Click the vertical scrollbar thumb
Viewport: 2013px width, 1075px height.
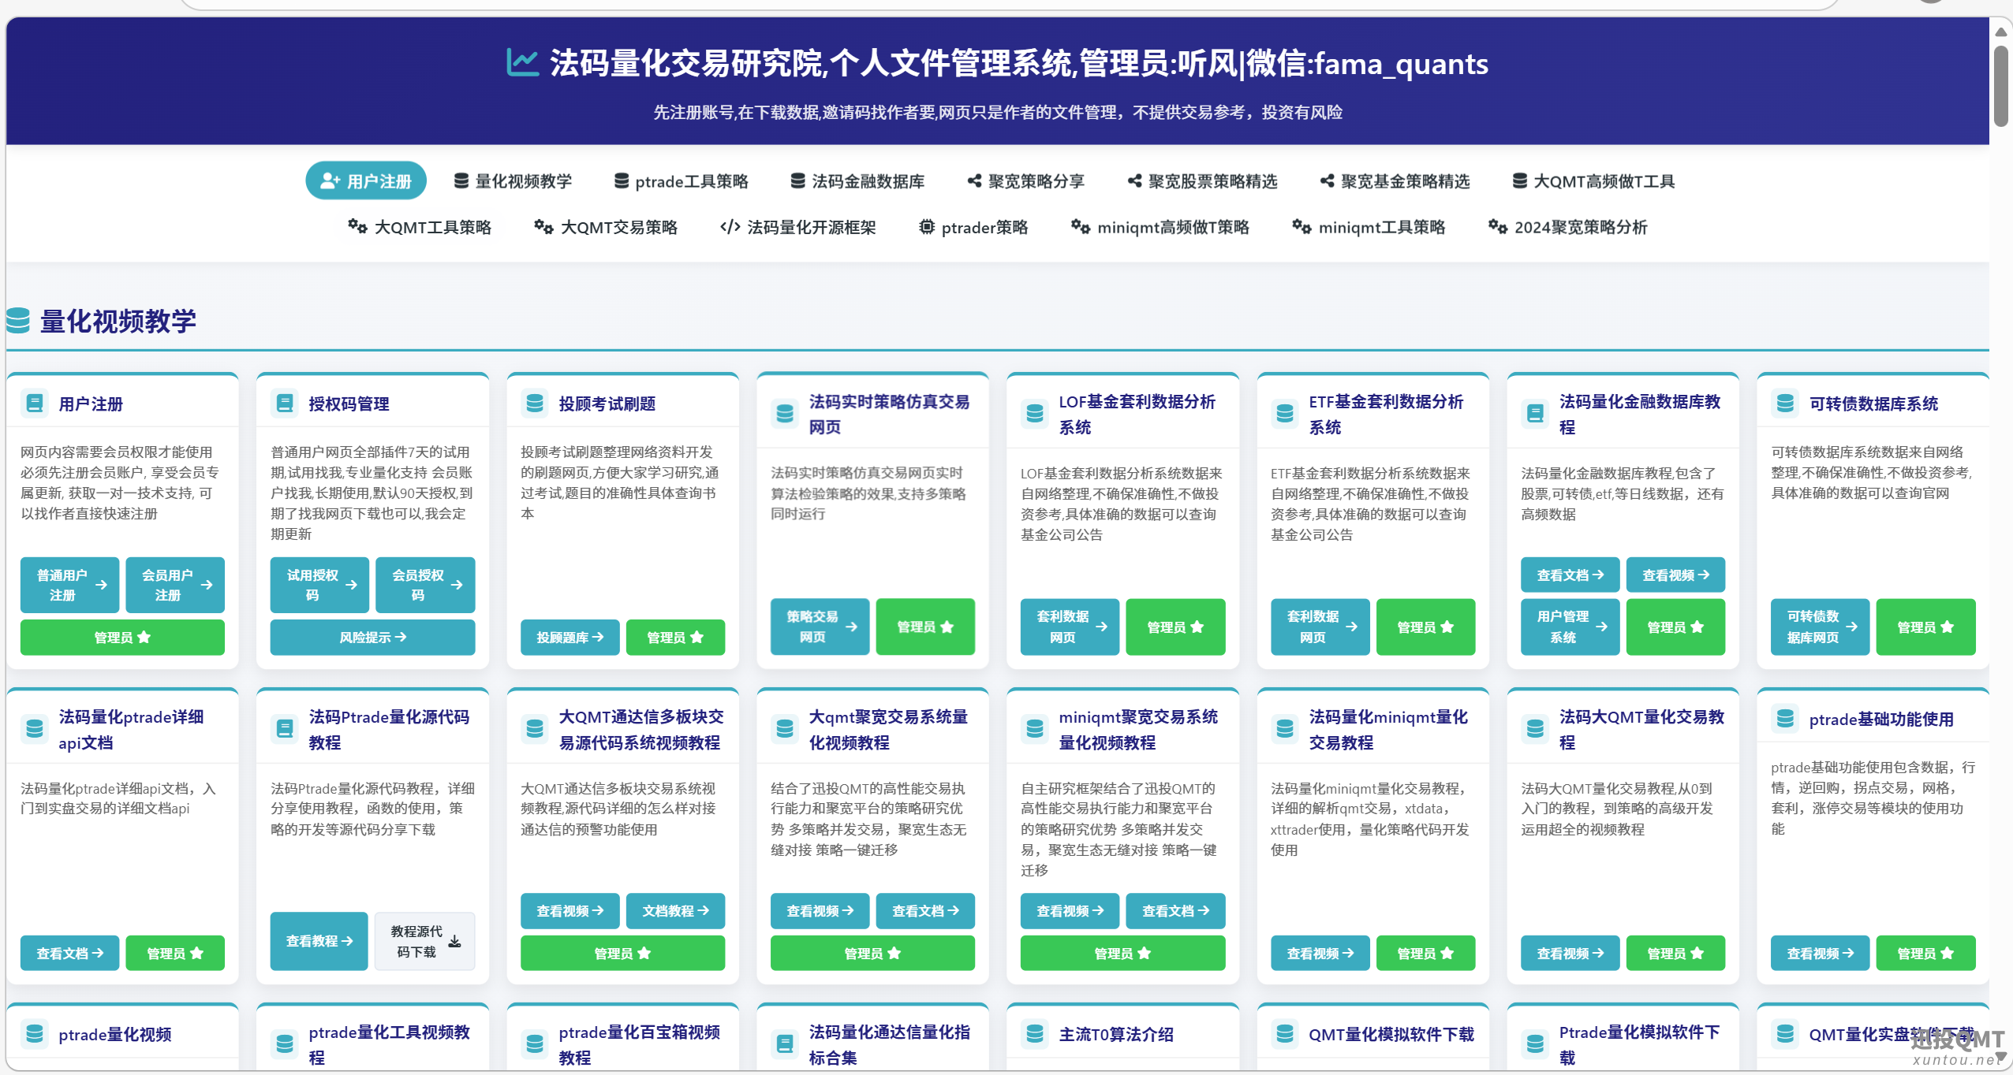click(x=2001, y=87)
